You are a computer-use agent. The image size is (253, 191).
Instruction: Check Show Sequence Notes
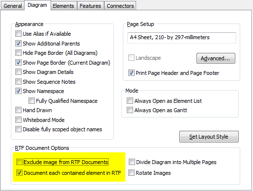pyautogui.click(x=18, y=82)
